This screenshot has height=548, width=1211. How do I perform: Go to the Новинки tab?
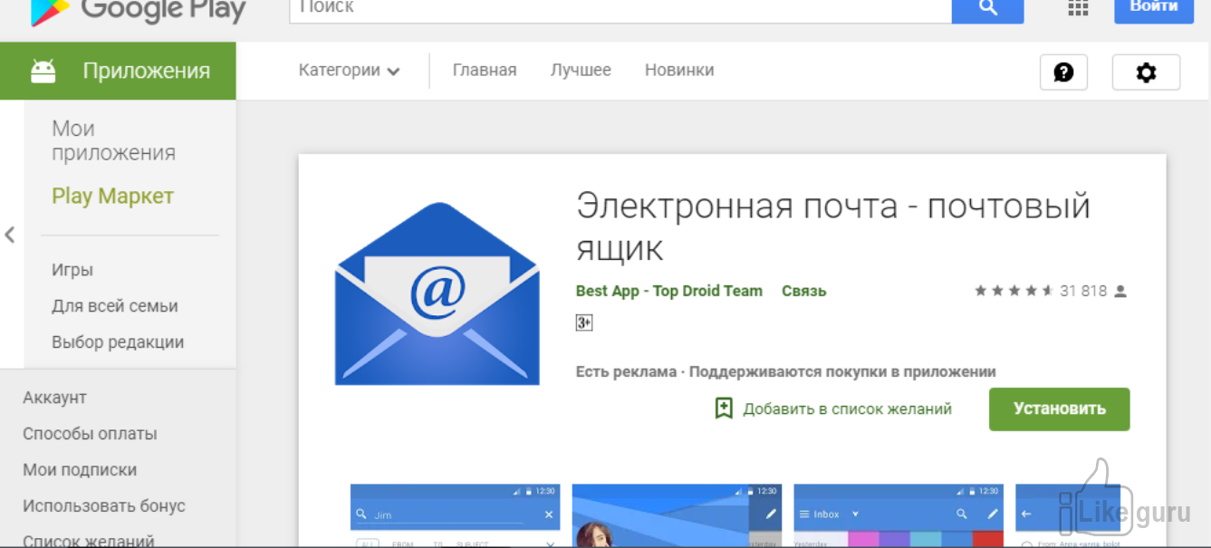[x=679, y=71]
